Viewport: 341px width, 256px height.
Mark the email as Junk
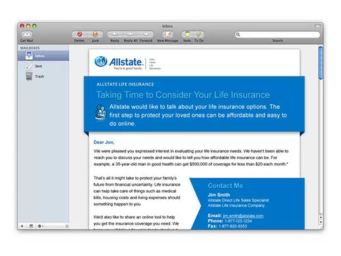coord(95,34)
